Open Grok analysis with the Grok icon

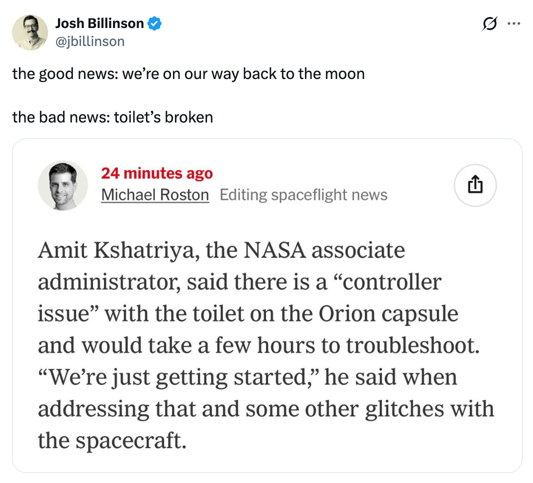489,23
